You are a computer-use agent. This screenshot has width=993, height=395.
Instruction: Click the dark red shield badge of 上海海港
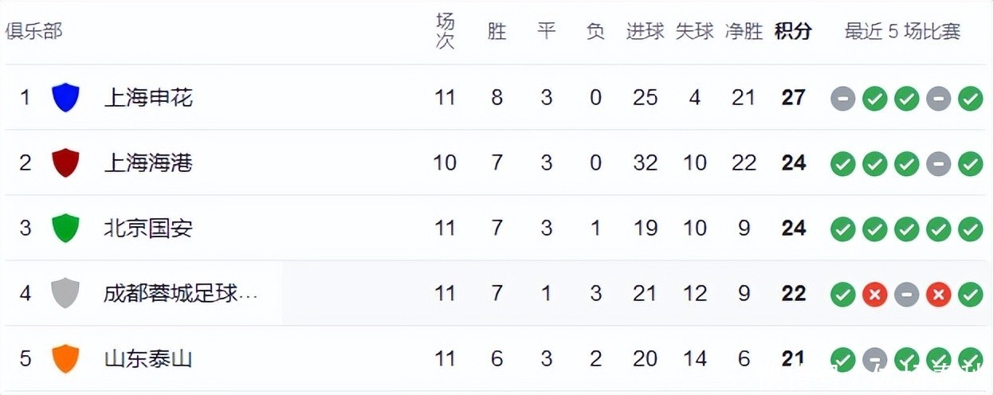point(65,163)
